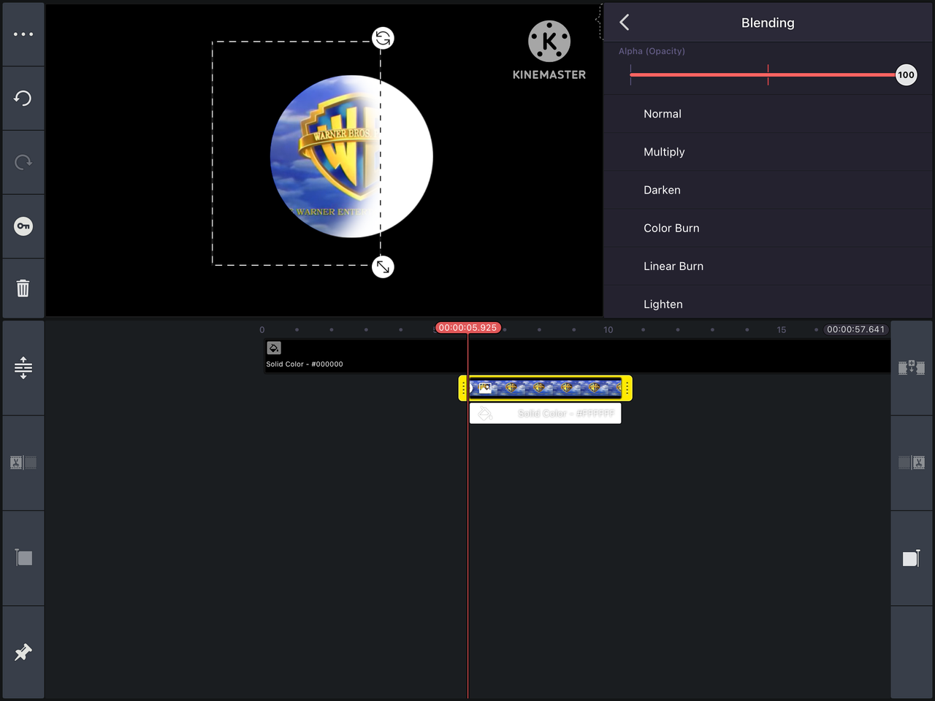
Task: Trim the layer to the right of playhead
Action: tap(912, 463)
